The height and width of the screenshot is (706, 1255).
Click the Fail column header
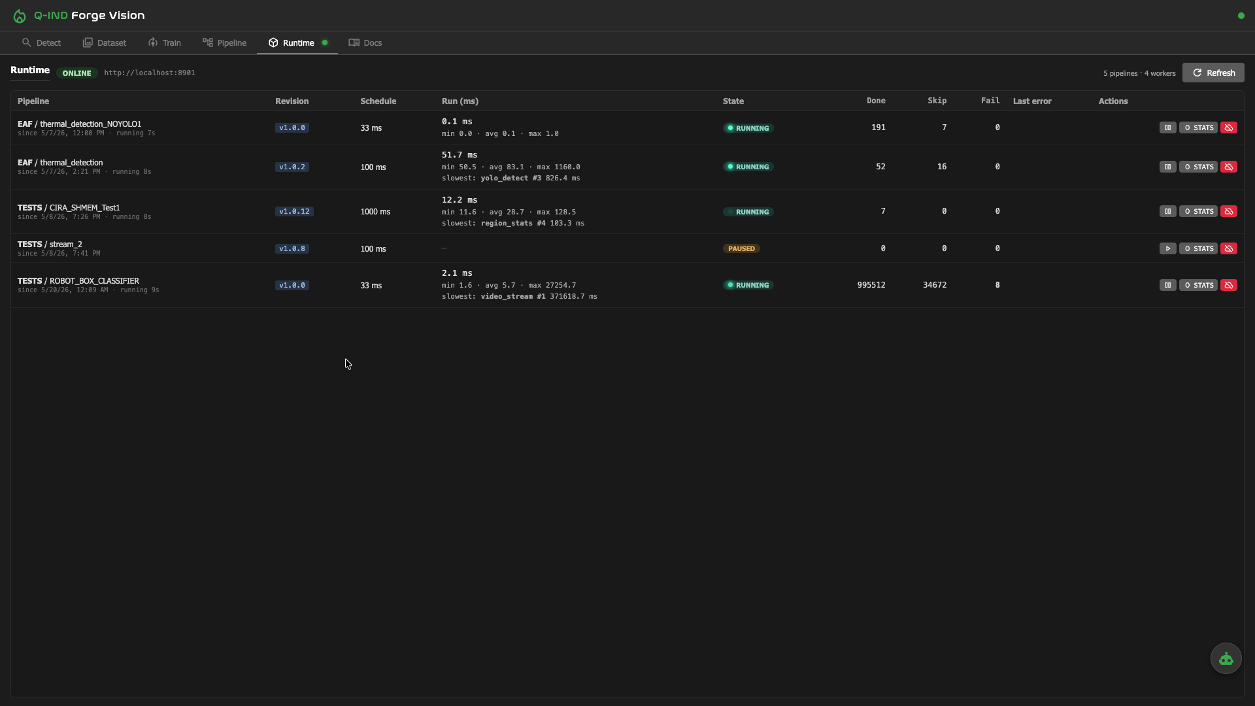coord(990,101)
